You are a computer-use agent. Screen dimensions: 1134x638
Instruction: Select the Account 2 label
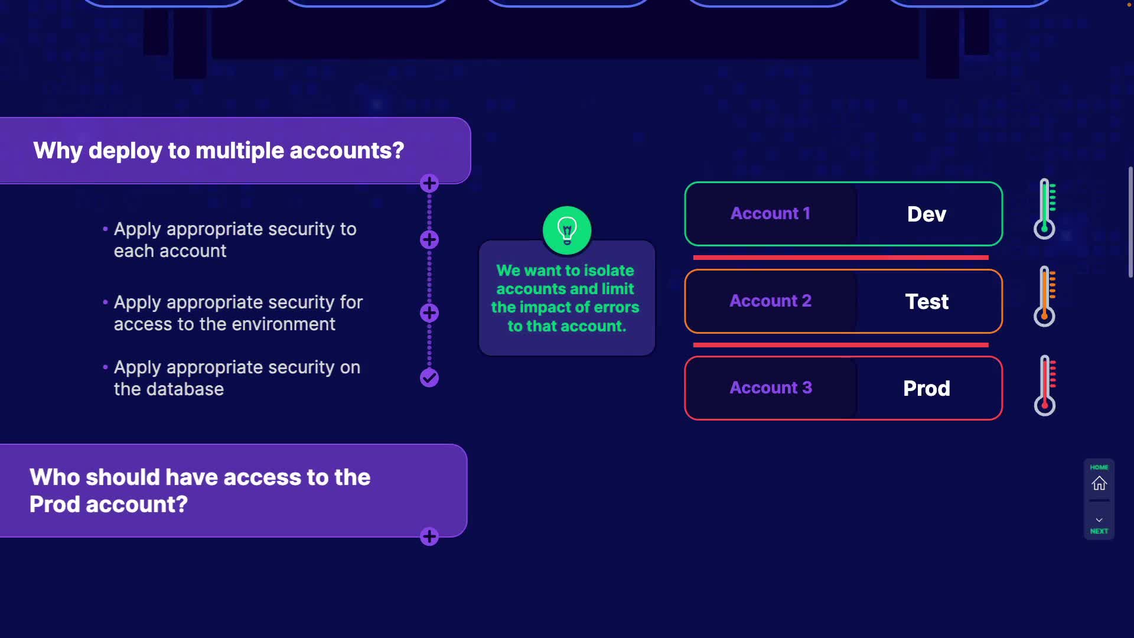(x=770, y=301)
